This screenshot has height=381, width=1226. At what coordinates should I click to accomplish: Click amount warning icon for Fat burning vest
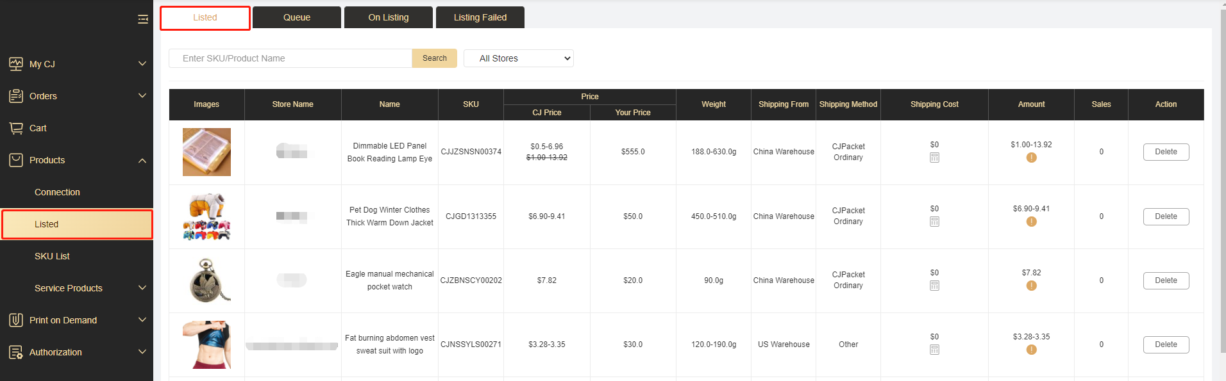[1031, 350]
